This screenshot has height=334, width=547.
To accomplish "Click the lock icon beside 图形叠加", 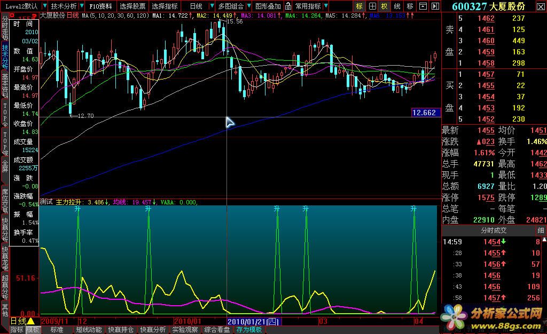I will coord(288,6).
